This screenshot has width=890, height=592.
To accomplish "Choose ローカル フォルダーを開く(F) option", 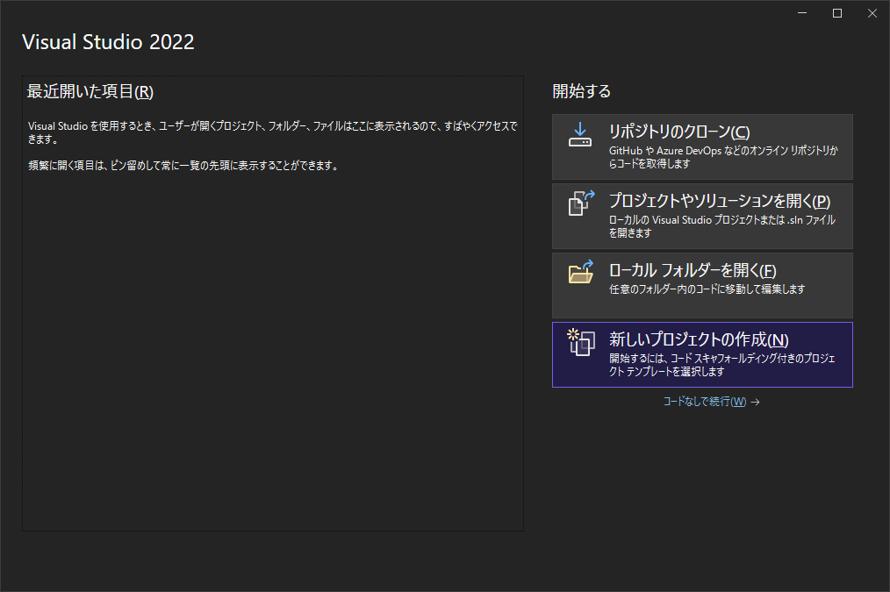I will pos(702,285).
